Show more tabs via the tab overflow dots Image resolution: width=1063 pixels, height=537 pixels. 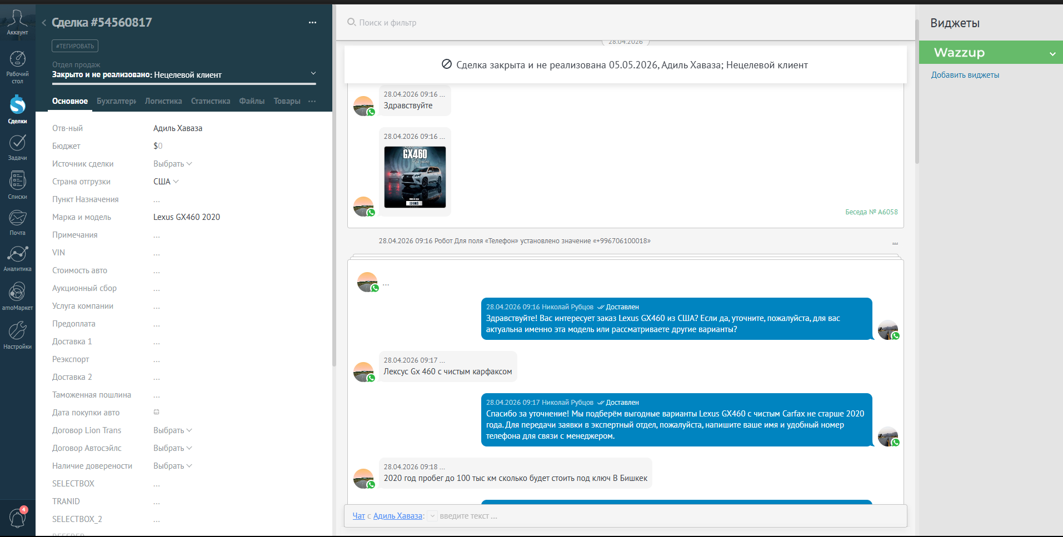(312, 101)
